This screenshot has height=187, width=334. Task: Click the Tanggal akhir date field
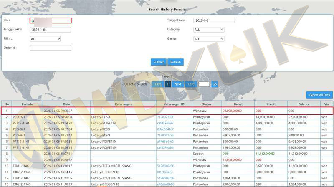[x=51, y=30]
